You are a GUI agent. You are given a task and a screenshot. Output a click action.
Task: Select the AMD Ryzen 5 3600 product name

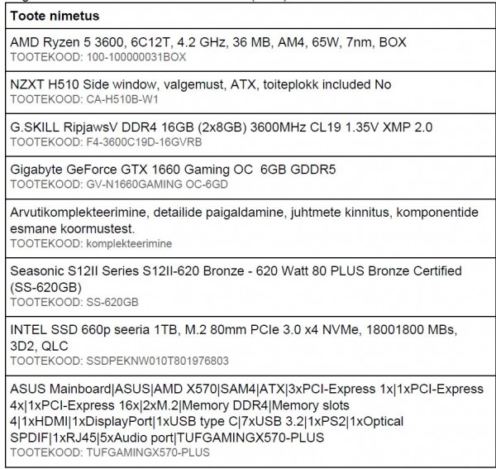tap(208, 42)
